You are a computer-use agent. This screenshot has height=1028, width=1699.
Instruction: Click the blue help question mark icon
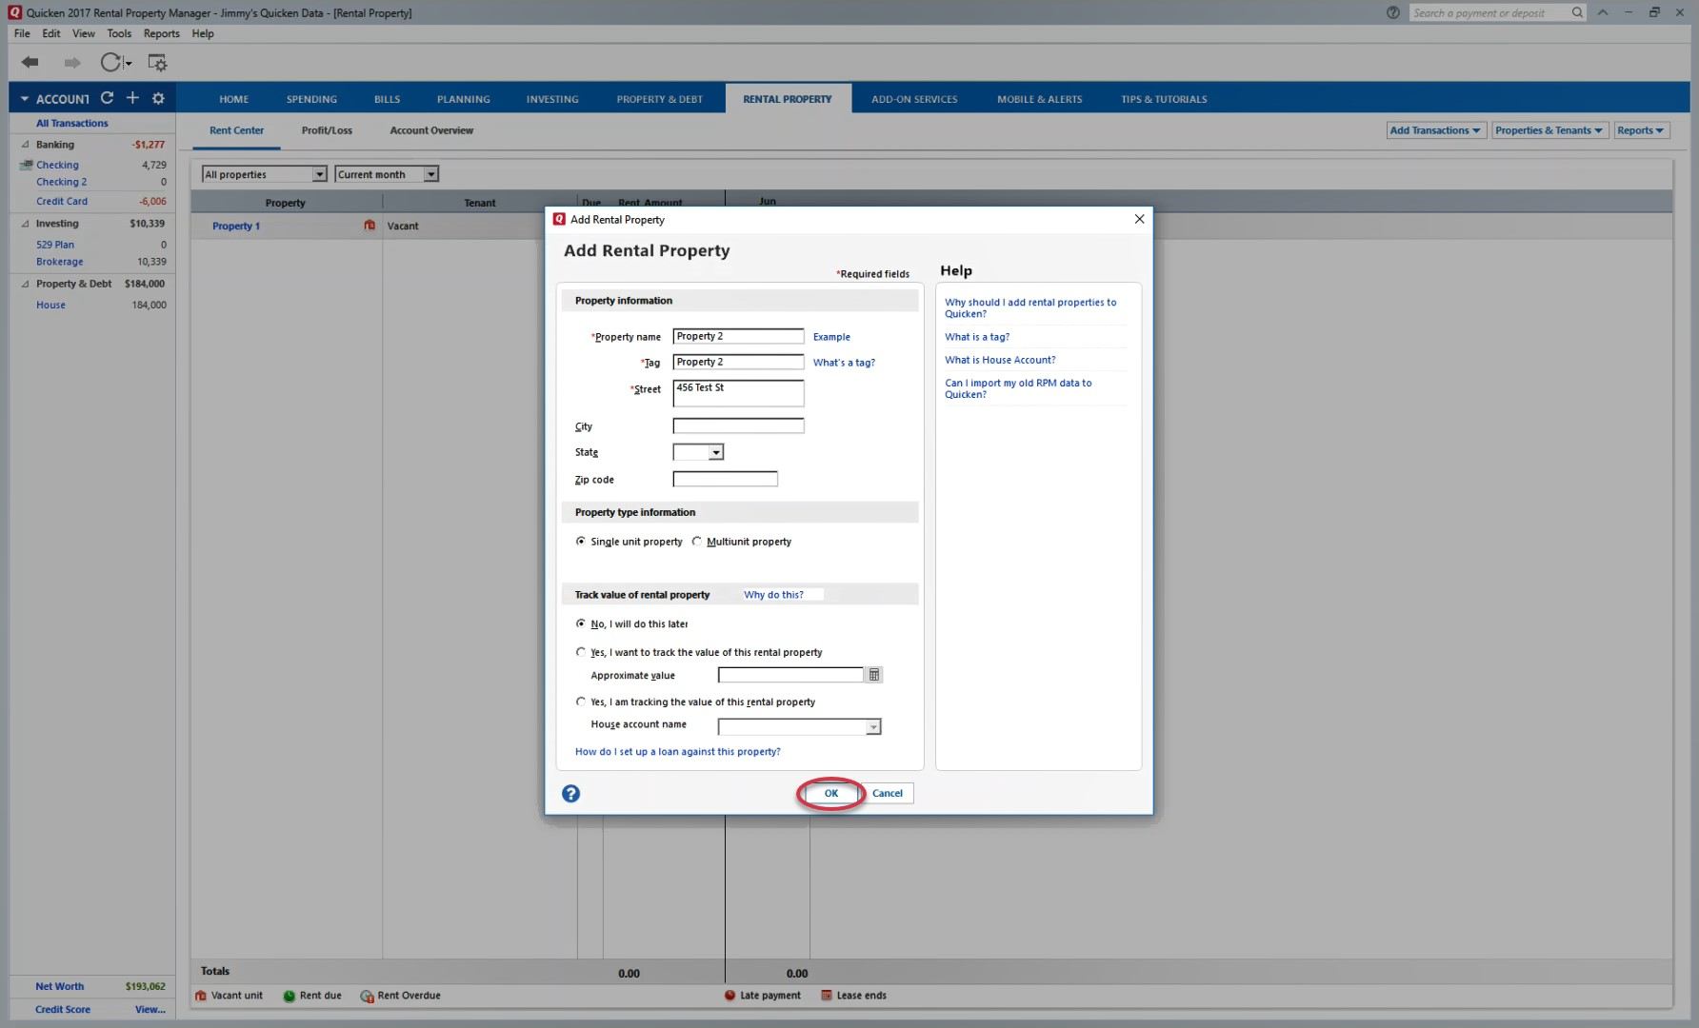[x=570, y=794]
